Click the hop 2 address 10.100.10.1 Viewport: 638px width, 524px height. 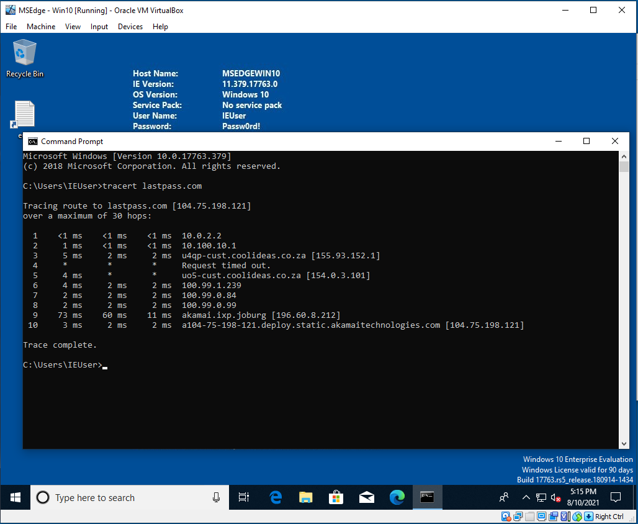(209, 245)
